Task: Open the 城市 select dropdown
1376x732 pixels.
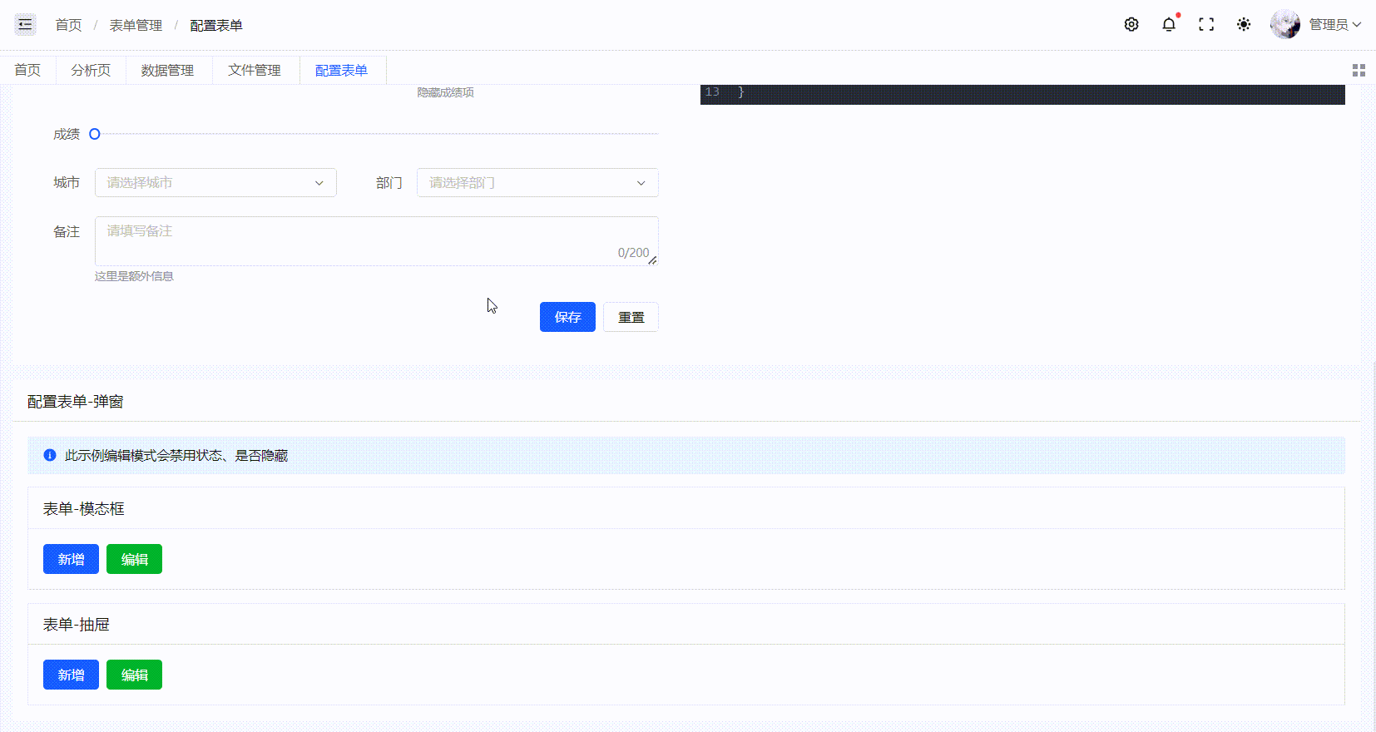Action: tap(215, 183)
